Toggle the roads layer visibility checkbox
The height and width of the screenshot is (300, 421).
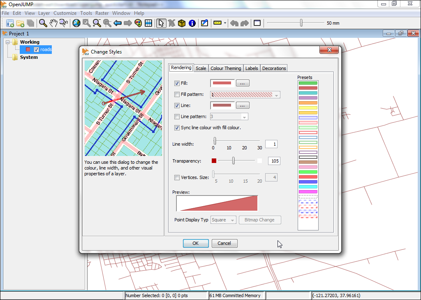pyautogui.click(x=37, y=49)
